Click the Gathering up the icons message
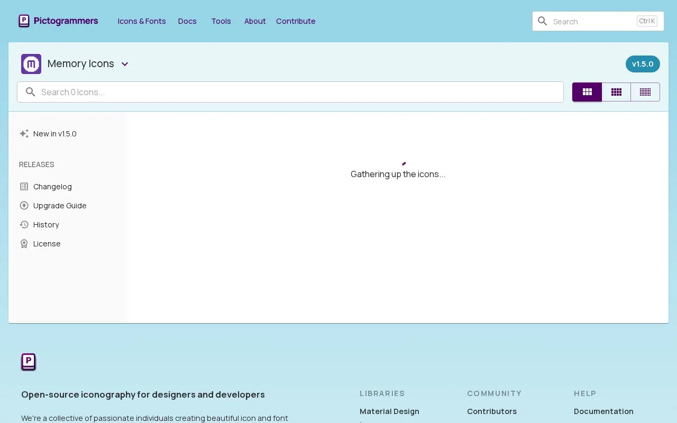Image resolution: width=677 pixels, height=423 pixels. click(x=398, y=174)
